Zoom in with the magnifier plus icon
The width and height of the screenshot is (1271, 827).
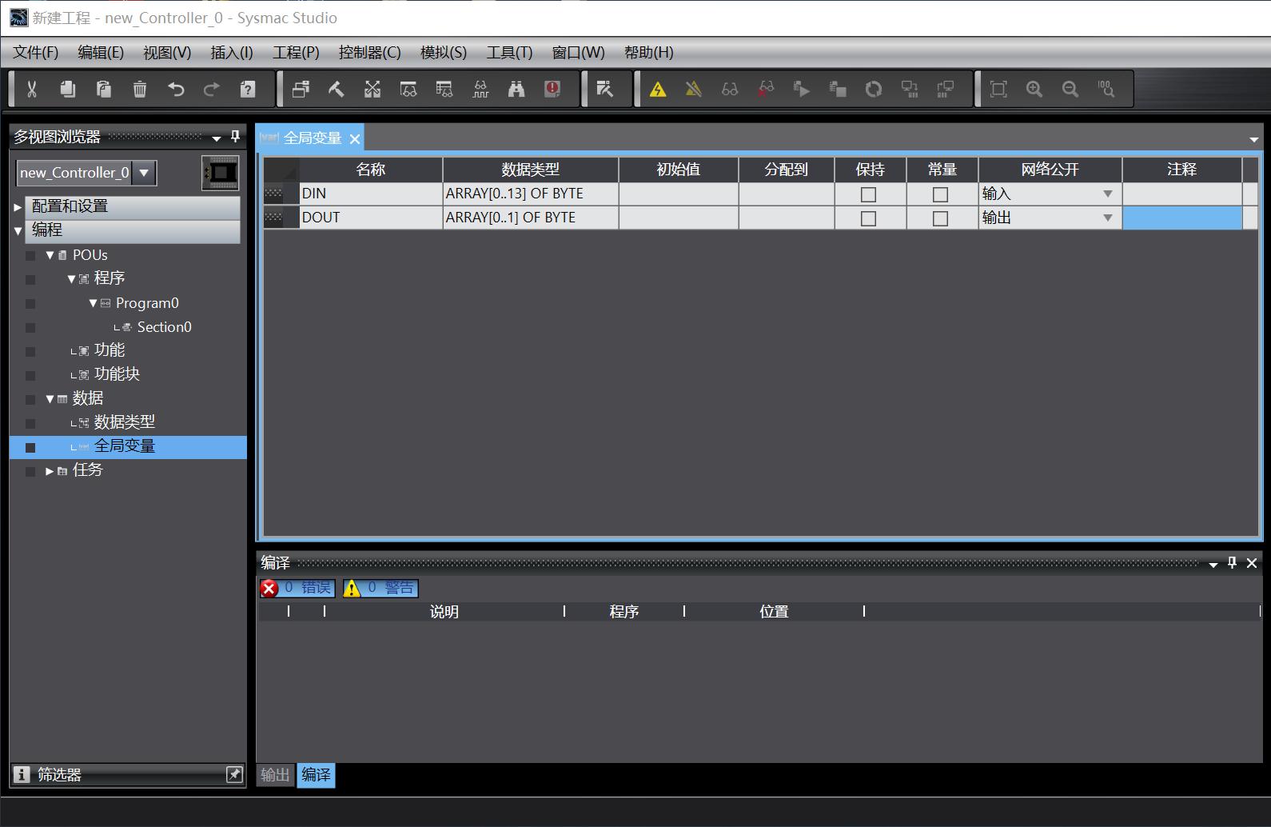click(x=1034, y=89)
